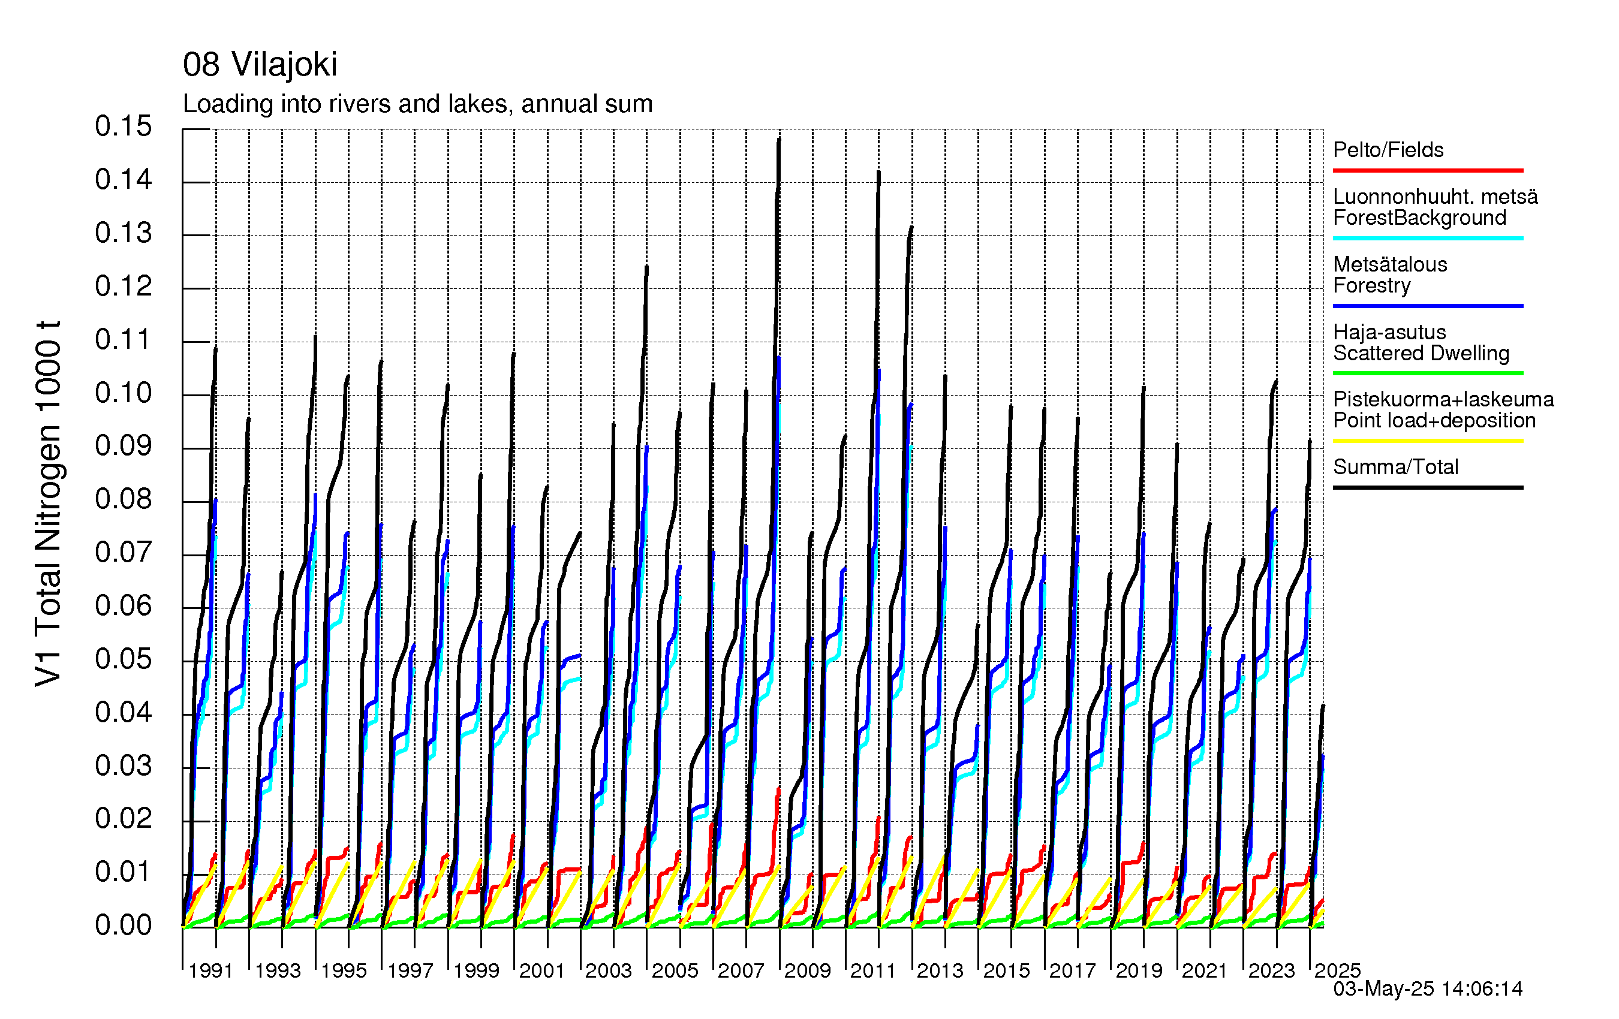
Task: Click the 2011 black total peak near 0.14
Action: pyautogui.click(x=878, y=173)
